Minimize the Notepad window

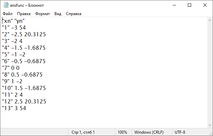(174, 5)
